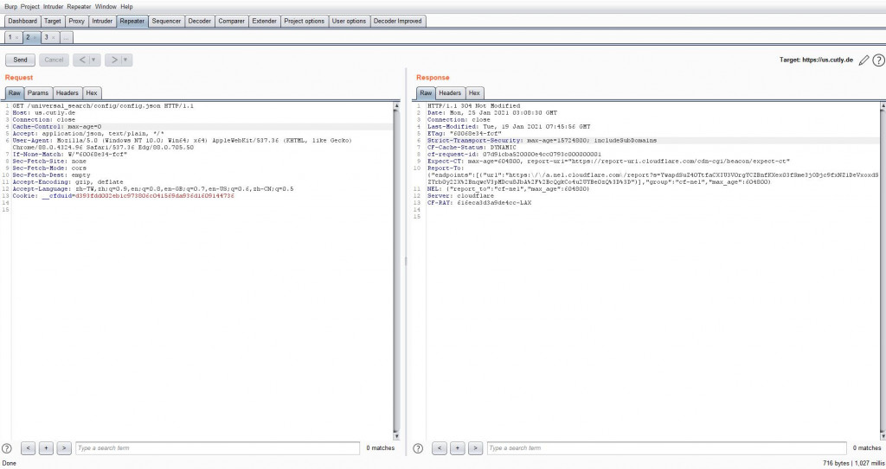Click the request search help question icon
Screen dimensions: 886x469
[x=7, y=448]
